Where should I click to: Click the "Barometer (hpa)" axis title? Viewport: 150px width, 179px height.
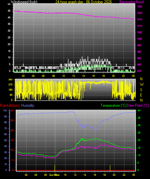(x=132, y=2)
